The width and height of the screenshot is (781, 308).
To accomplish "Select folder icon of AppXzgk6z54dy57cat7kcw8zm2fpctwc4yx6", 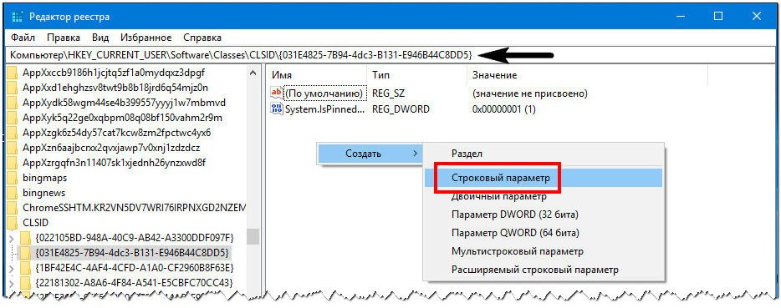I will 12,133.
